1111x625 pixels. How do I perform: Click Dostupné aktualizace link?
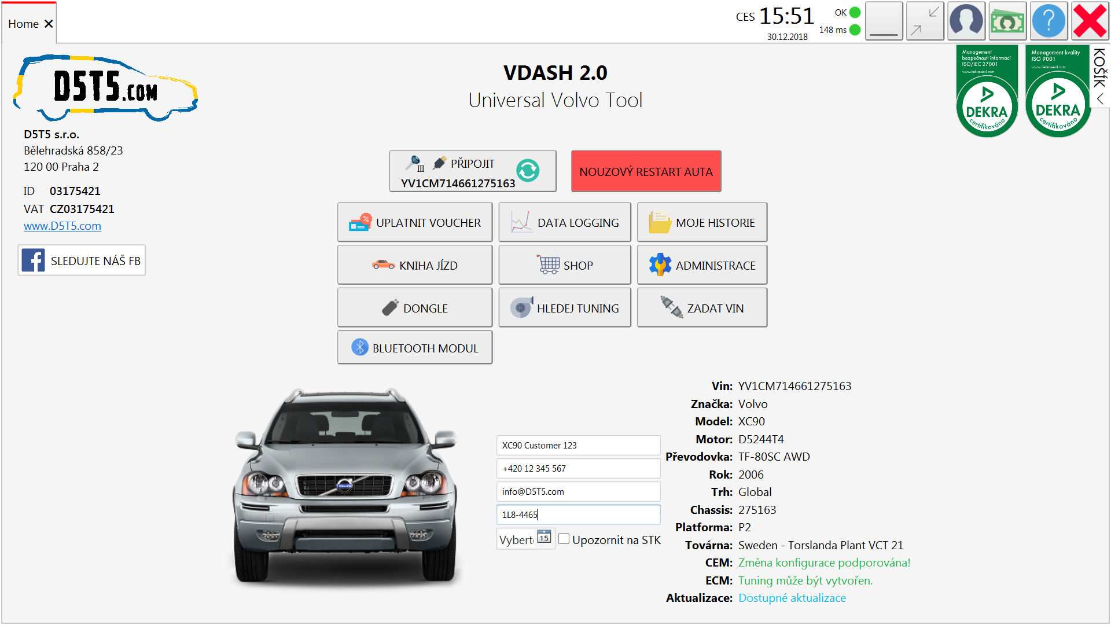click(x=792, y=598)
